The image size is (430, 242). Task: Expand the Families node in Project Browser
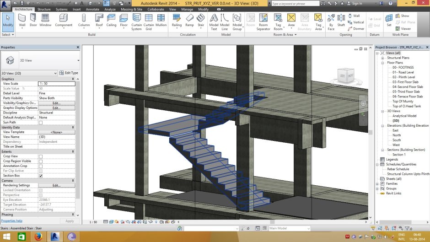tap(377, 183)
